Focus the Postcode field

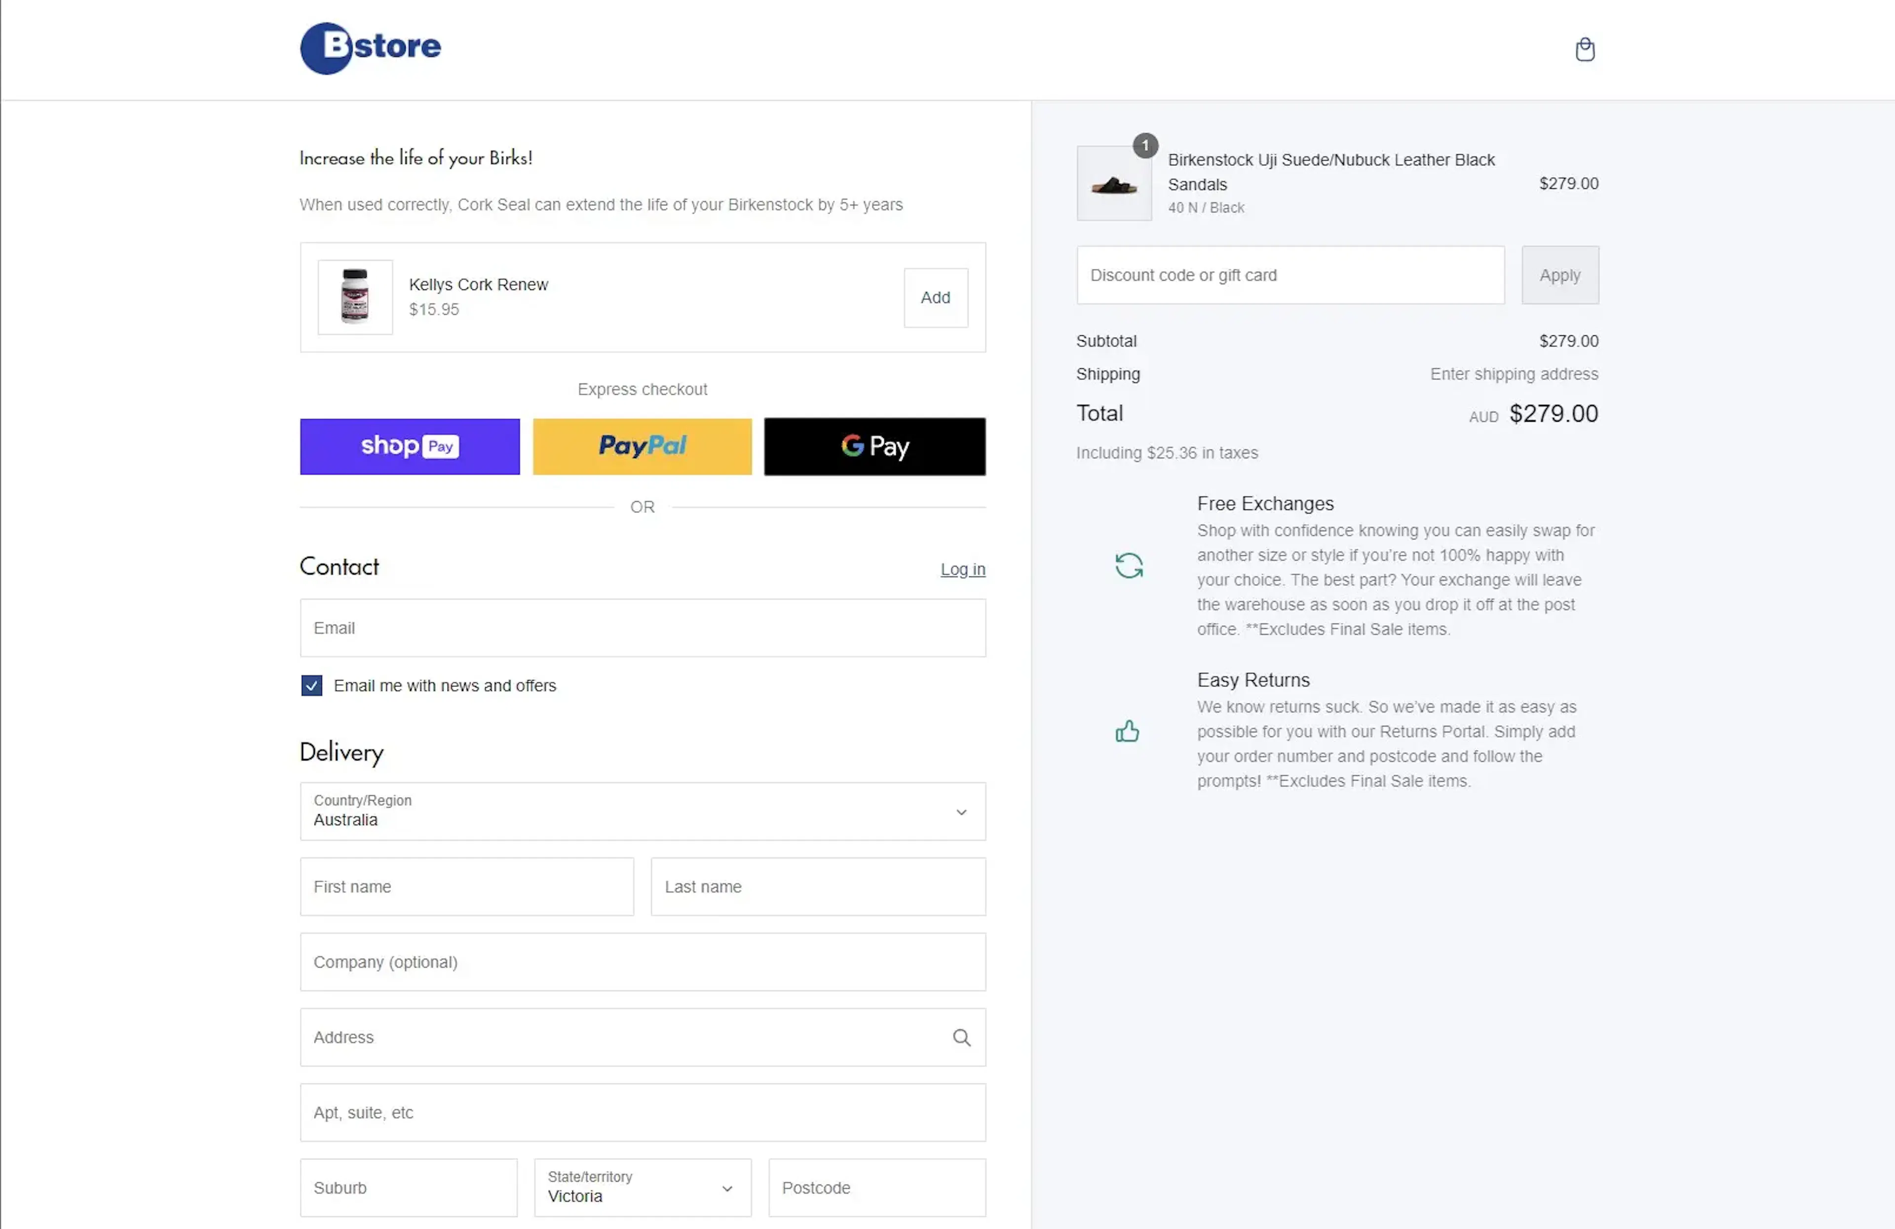click(x=876, y=1188)
